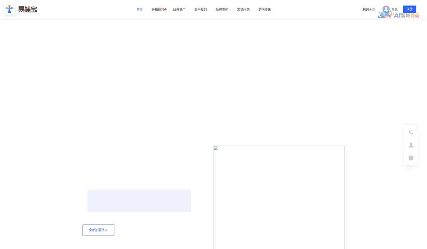The height and width of the screenshot is (249, 427).
Task: Open 常见问题 FAQ page
Action: point(243,10)
